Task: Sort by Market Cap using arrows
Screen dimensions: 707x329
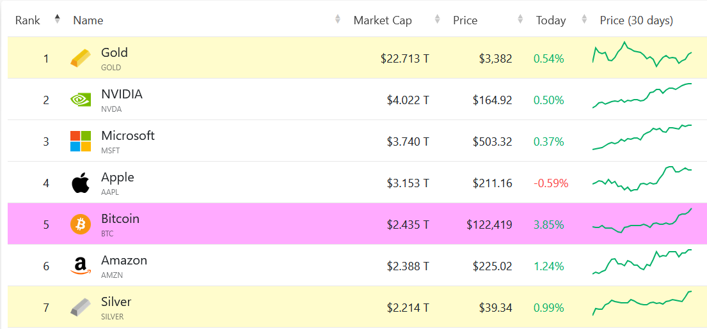Action: click(x=437, y=19)
